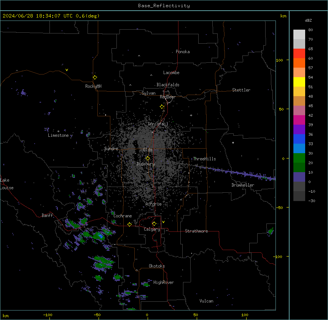Viewport: 328px width, 320px height.
Task: Click the Cochrane town label
Action: [123, 216]
